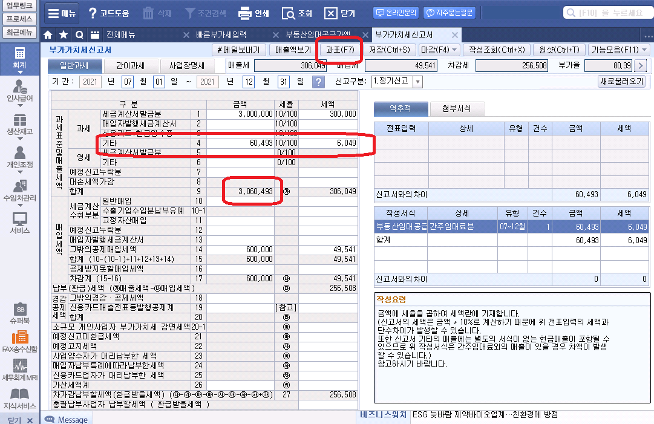This screenshot has height=424, width=654.
Task: Close the 부가가치세신고서 tab
Action: (455, 35)
